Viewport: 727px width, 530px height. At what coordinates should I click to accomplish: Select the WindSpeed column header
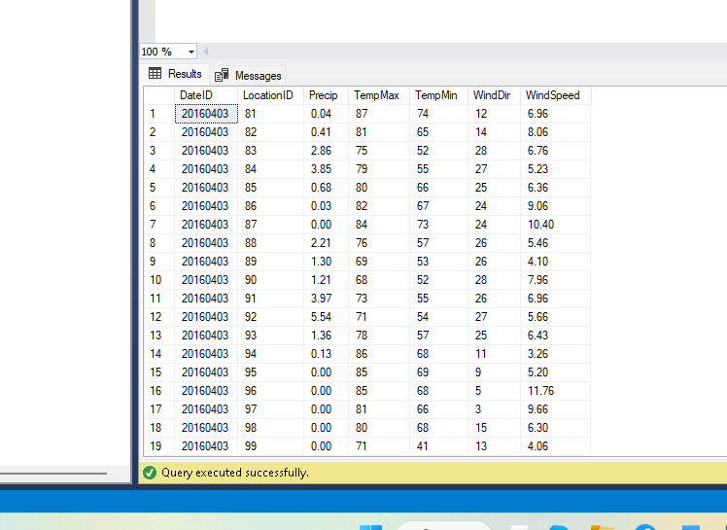(x=552, y=95)
